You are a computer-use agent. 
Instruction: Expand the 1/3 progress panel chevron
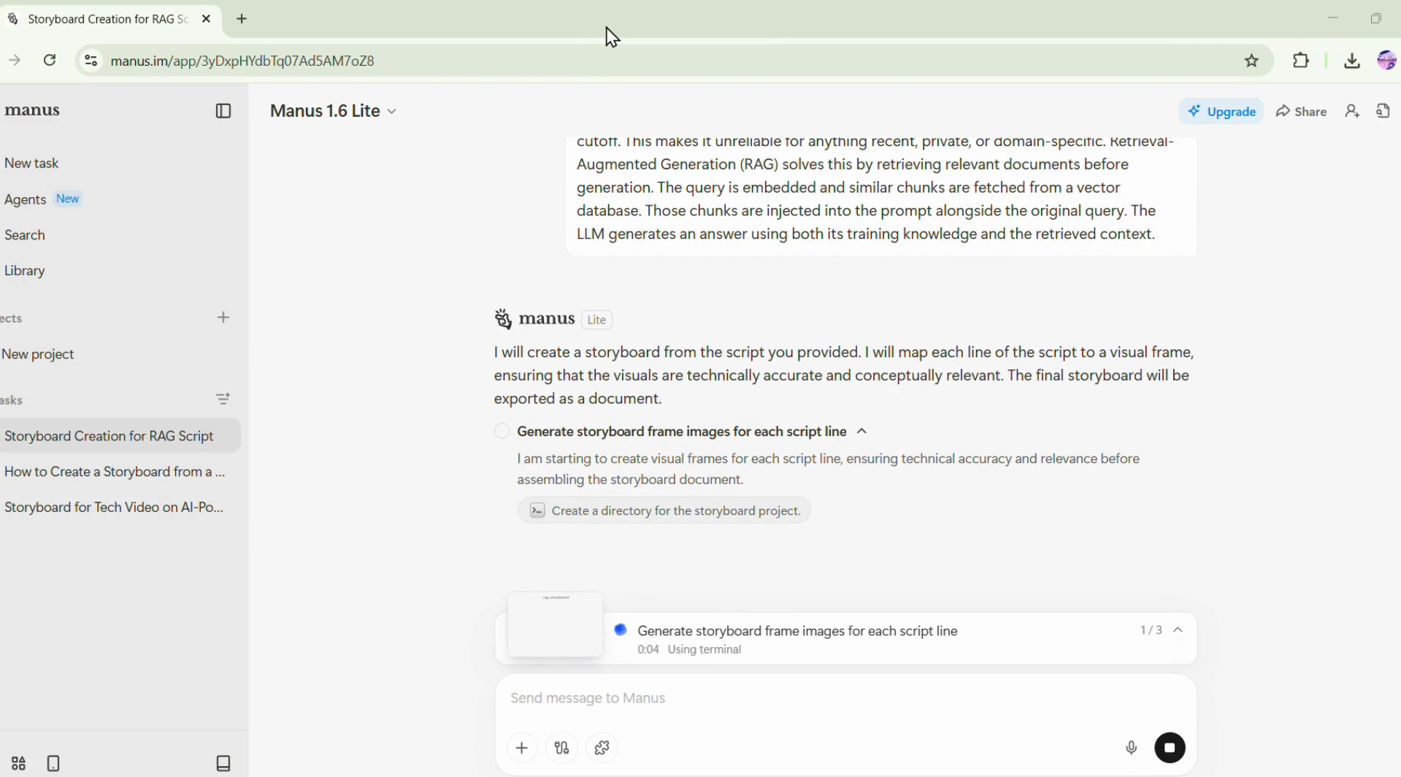pos(1178,630)
